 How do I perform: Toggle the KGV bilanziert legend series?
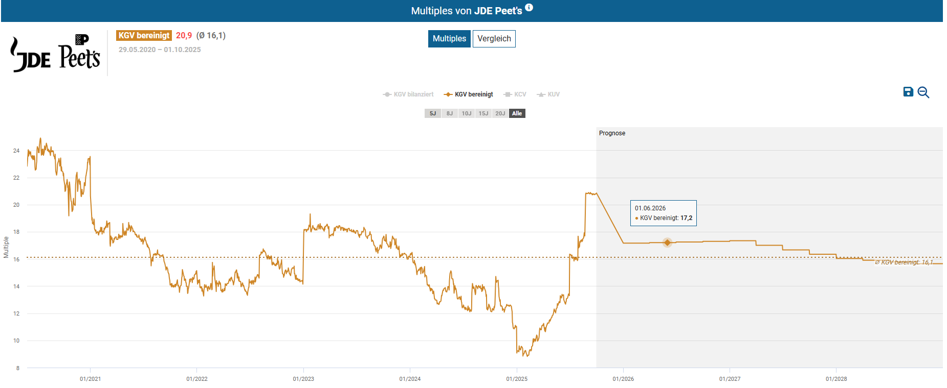[x=408, y=94]
